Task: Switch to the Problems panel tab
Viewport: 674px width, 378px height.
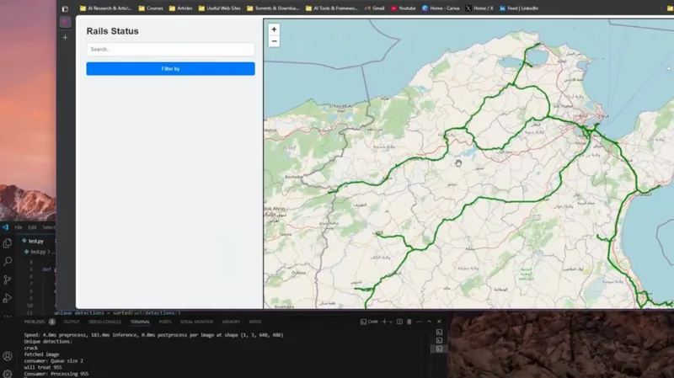Action: [35, 322]
